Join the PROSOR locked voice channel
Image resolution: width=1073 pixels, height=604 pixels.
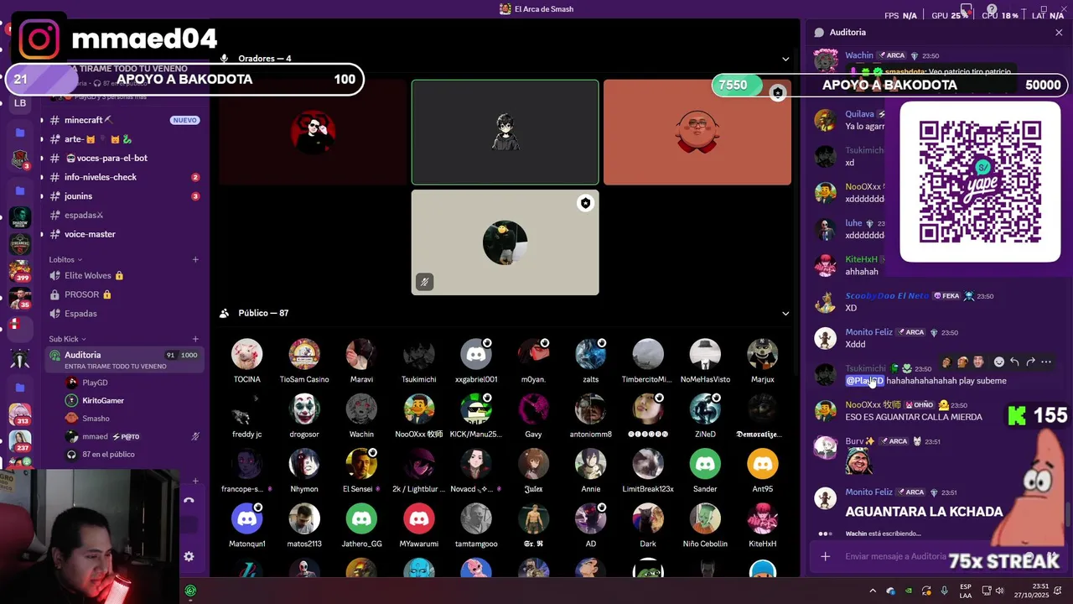(x=125, y=294)
